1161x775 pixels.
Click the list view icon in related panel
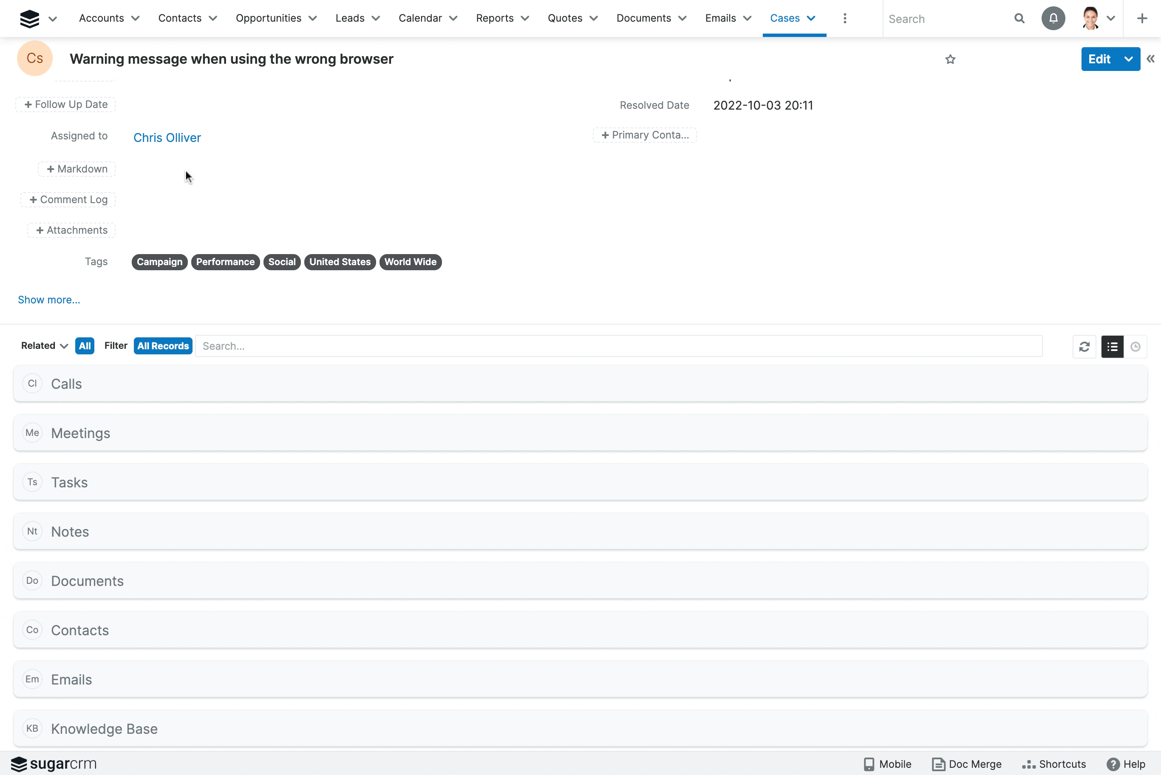[x=1113, y=346]
